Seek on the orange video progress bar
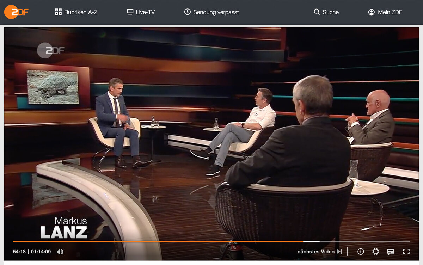423x265 pixels. (x=211, y=242)
